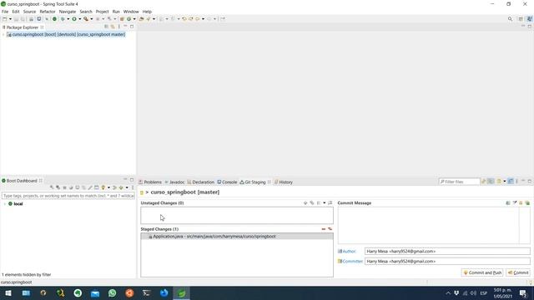Toggle Add Signed-off-by icon in Commit Message
Viewport: 534px width, 300px height.
[x=515, y=203]
